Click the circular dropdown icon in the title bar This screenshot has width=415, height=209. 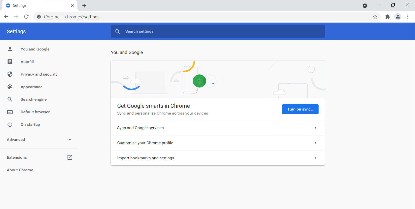click(x=365, y=6)
